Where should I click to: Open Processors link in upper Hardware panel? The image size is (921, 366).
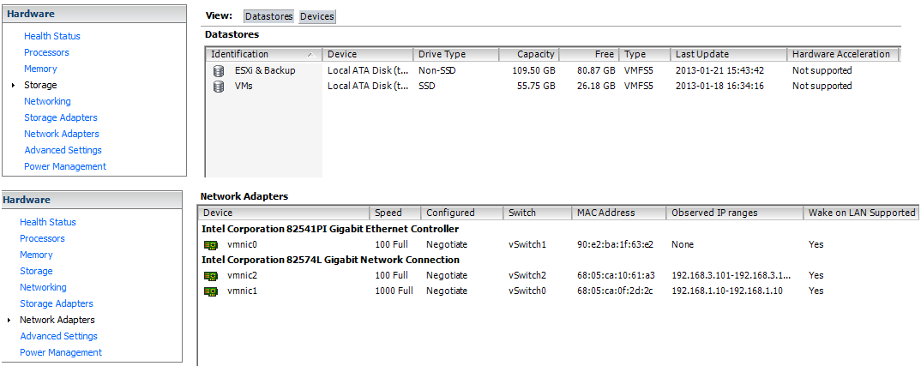(x=46, y=52)
